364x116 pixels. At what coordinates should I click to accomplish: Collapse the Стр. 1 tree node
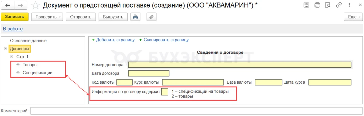pos(12,56)
